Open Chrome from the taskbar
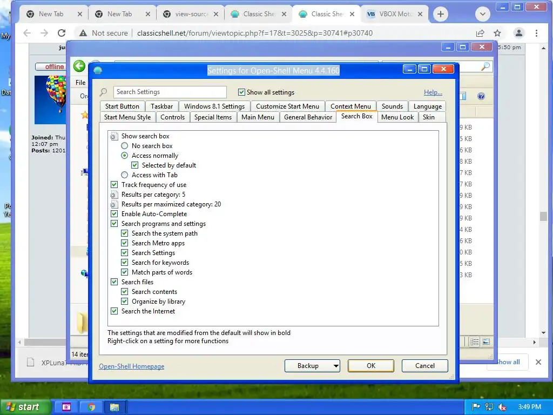The height and width of the screenshot is (415, 553). [x=92, y=407]
